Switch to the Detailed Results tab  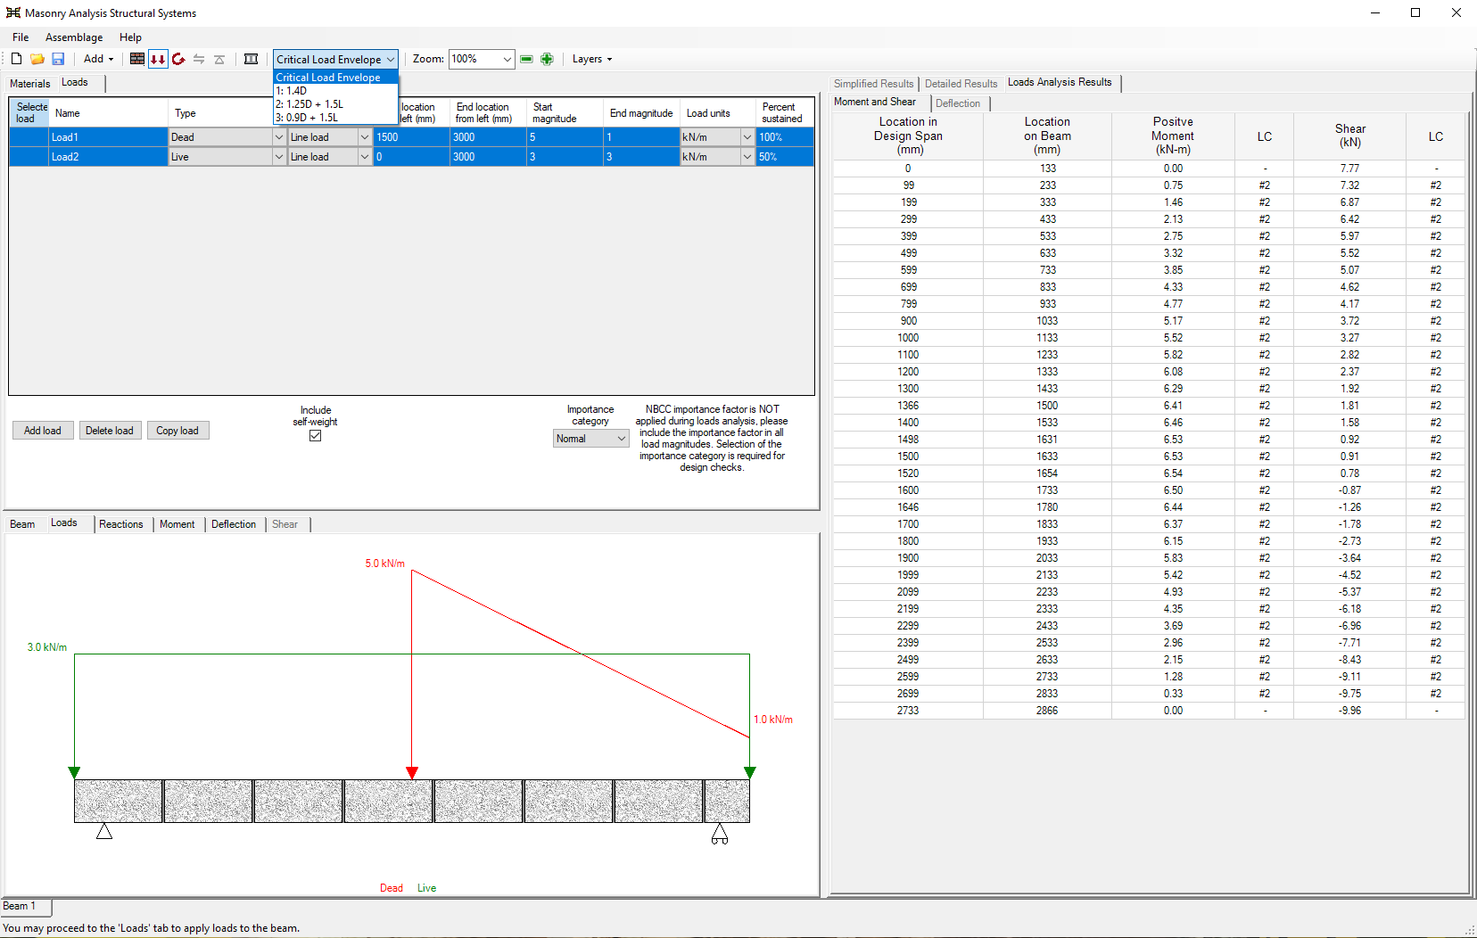pos(961,84)
